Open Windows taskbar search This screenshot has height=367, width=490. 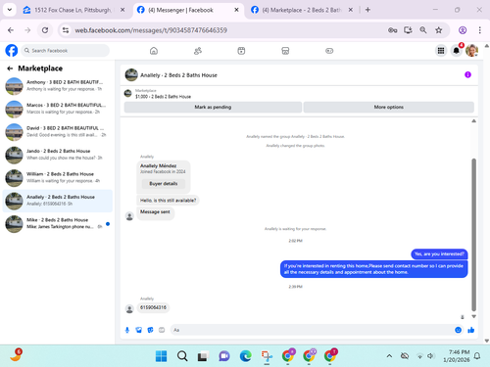182,356
